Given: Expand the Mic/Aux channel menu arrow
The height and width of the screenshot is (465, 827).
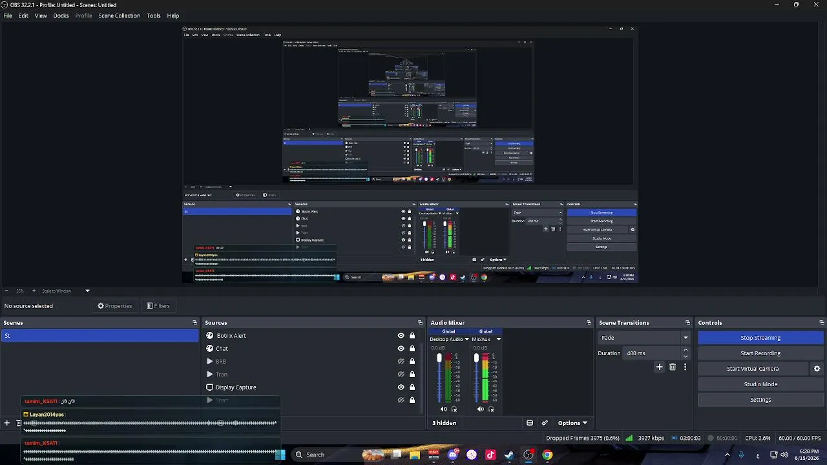Looking at the screenshot, I should [498, 339].
